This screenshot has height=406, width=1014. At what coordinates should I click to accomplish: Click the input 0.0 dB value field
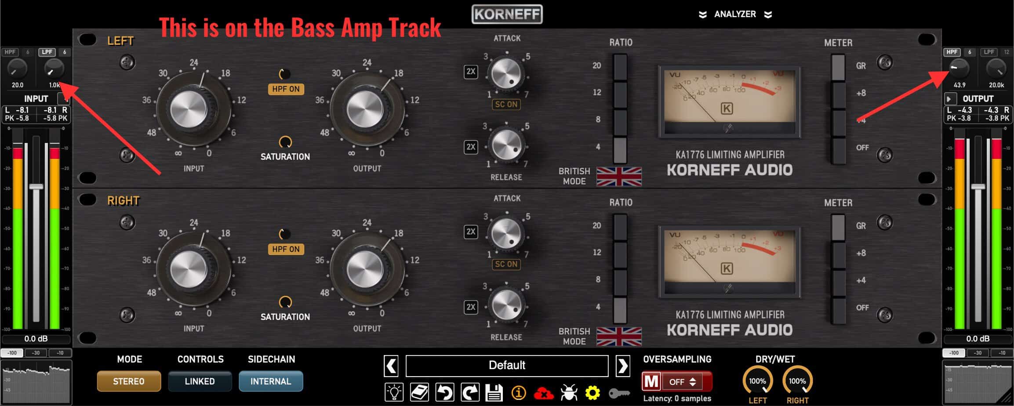point(36,339)
